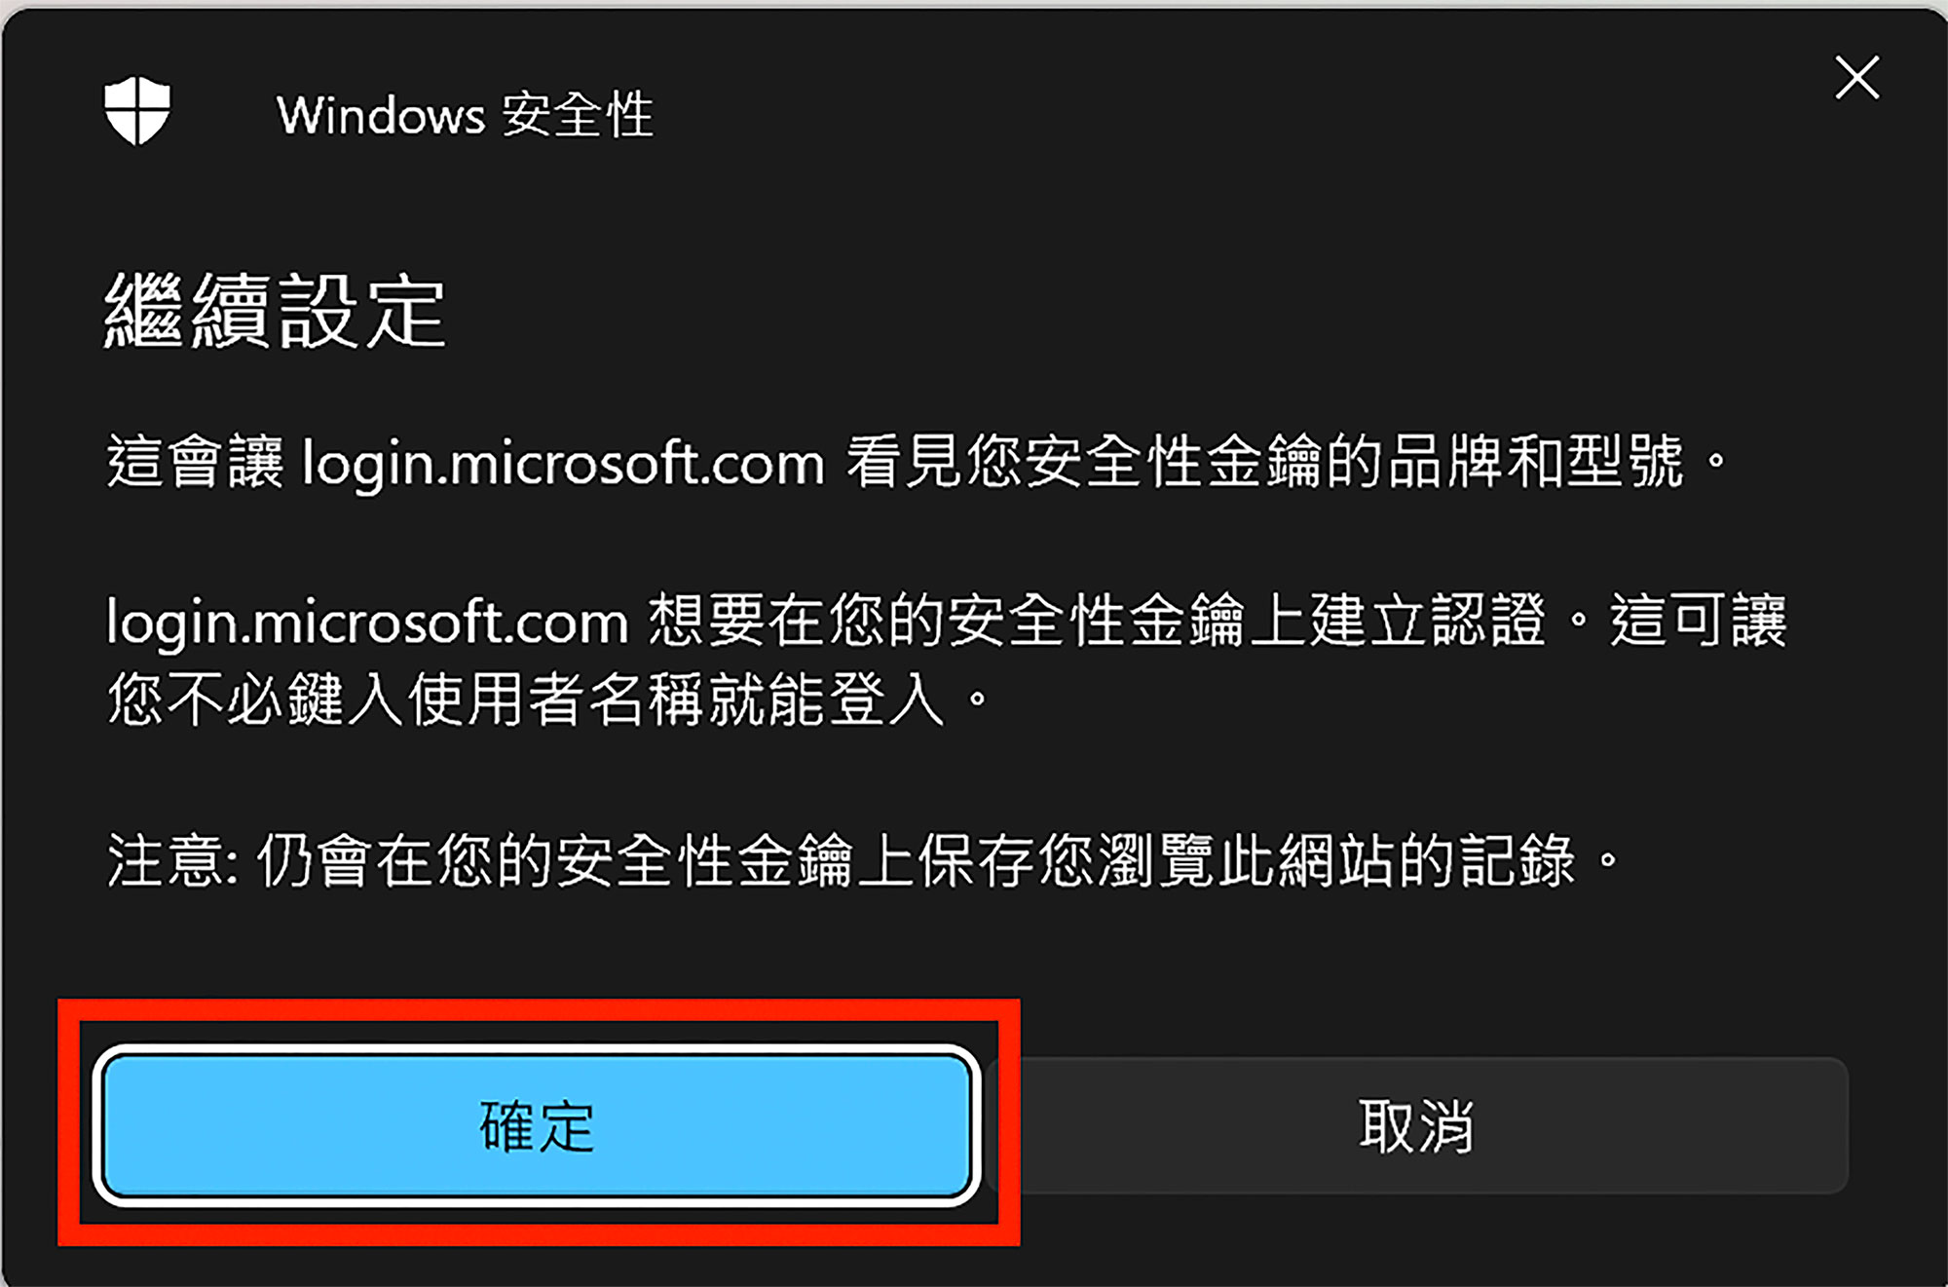Screen dimensions: 1948x1287
Task: Confirm with the 確定 button
Action: pyautogui.click(x=537, y=1126)
